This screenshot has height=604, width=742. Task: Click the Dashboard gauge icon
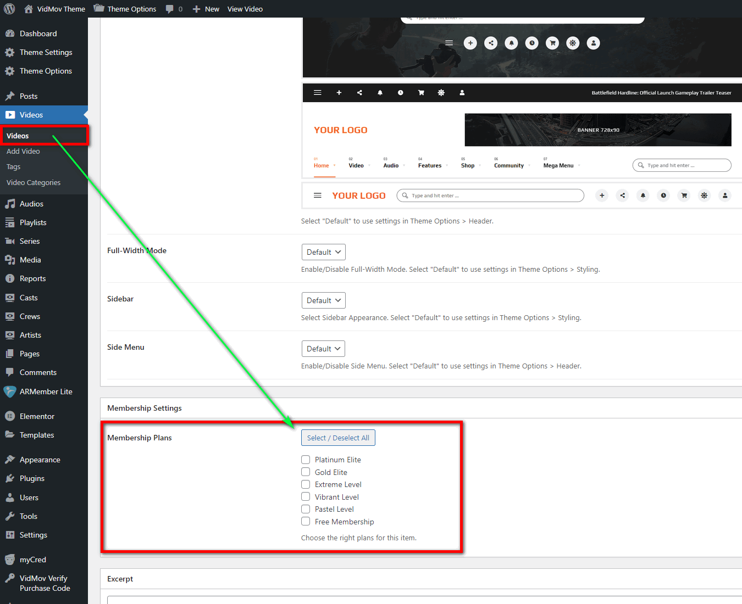point(10,33)
